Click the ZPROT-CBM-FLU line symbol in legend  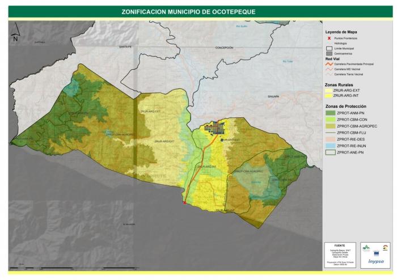pos(328,132)
